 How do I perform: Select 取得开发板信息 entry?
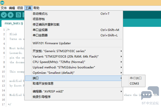coord(74,83)
